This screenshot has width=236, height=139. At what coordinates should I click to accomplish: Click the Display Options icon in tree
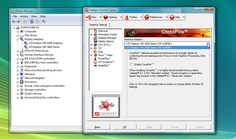95,41
